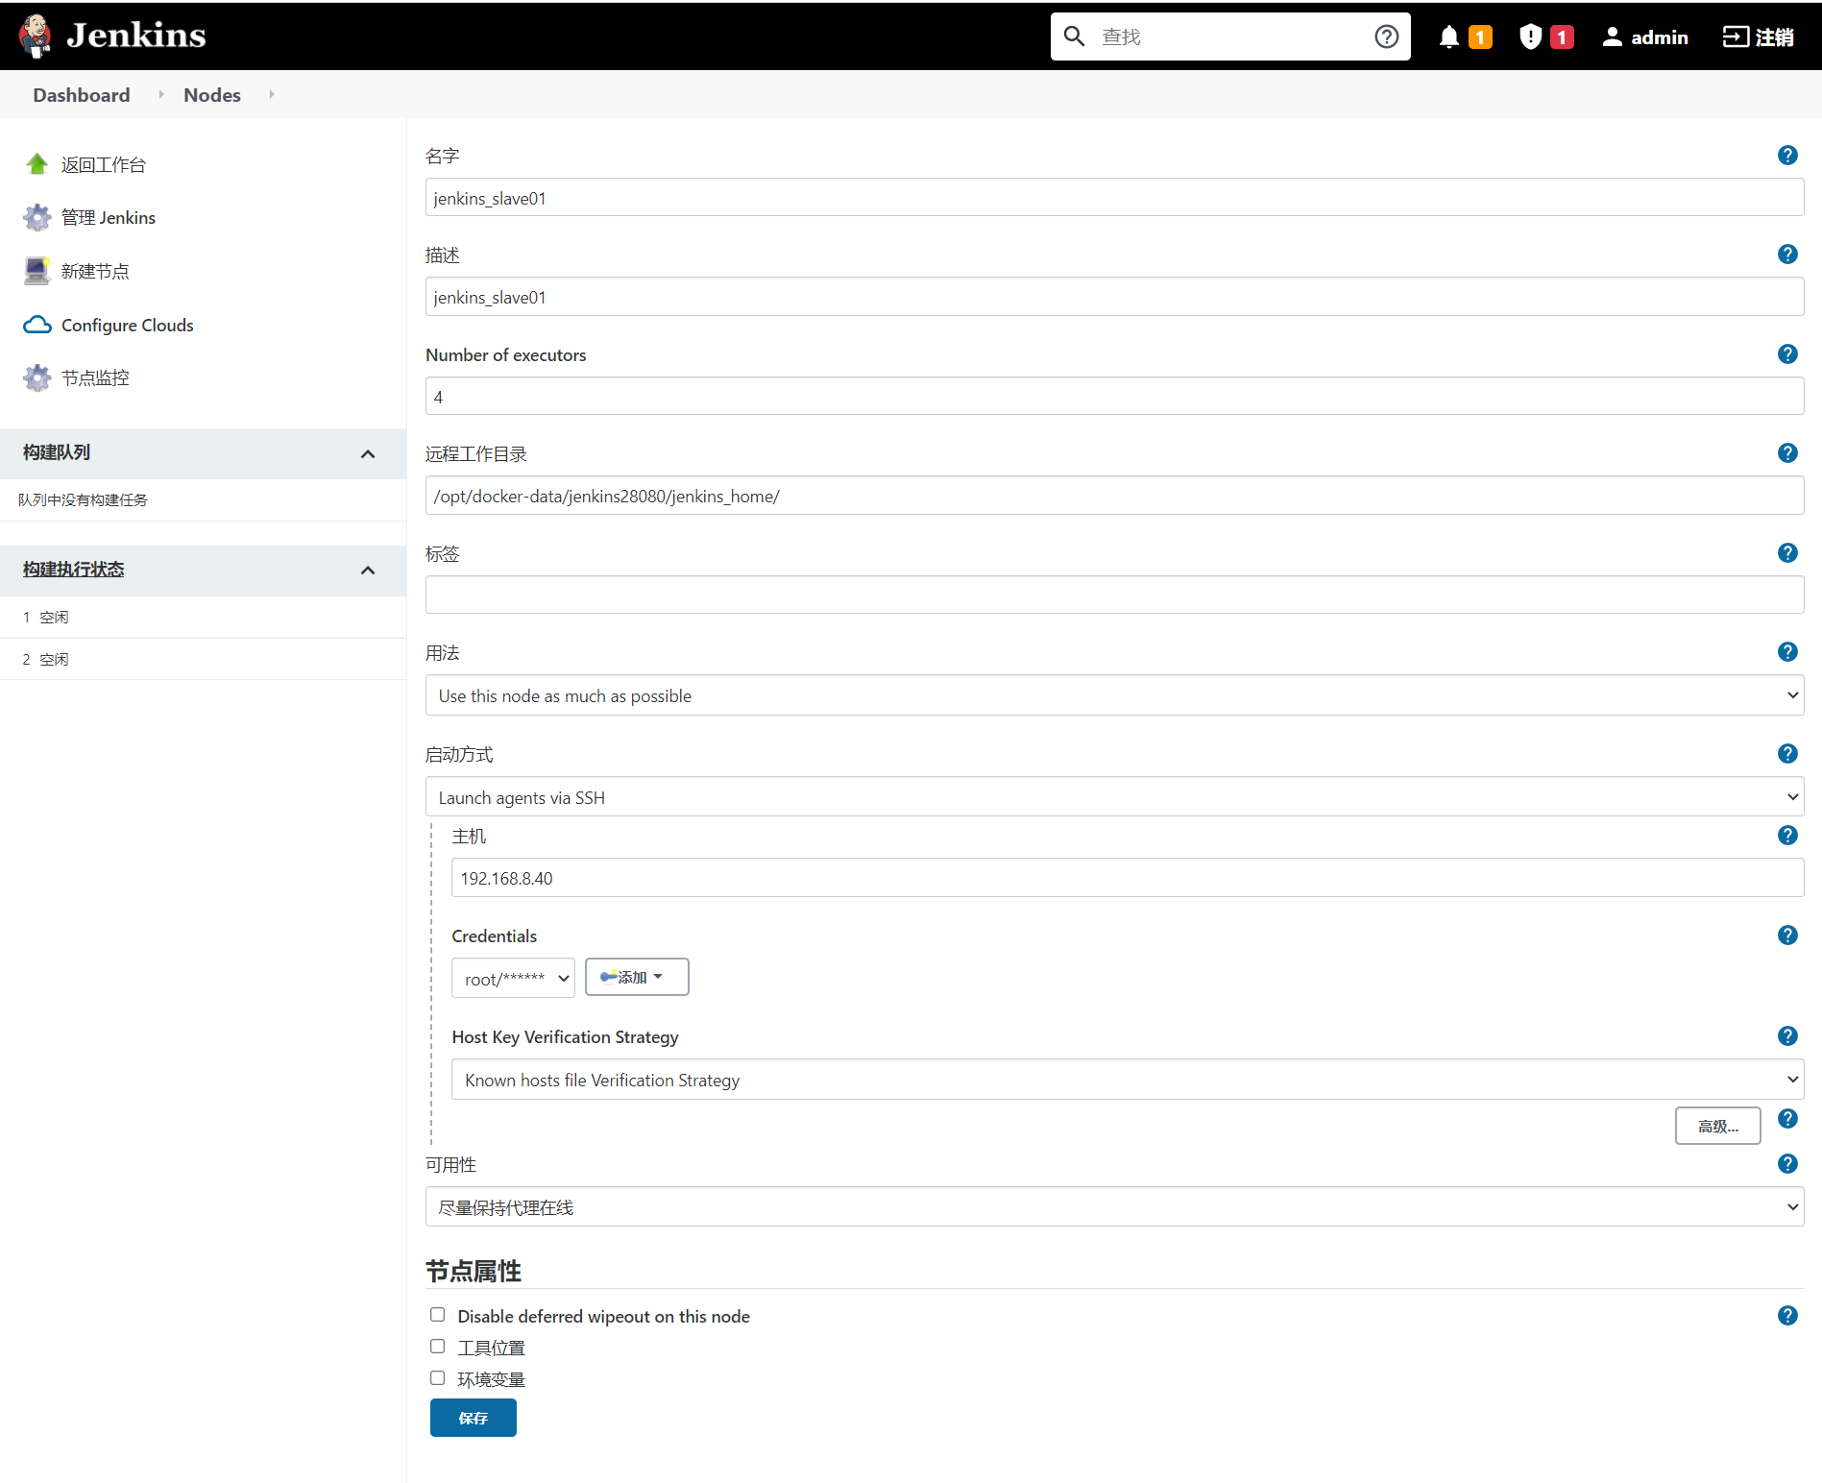Open 节点监控 in the sidebar
1822x1483 pixels.
pos(95,378)
